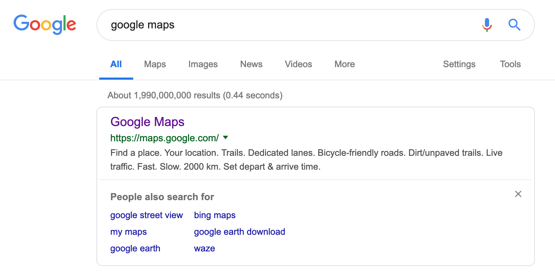This screenshot has width=555, height=277.
Task: Follow the google earth suggestion link
Action: point(135,248)
